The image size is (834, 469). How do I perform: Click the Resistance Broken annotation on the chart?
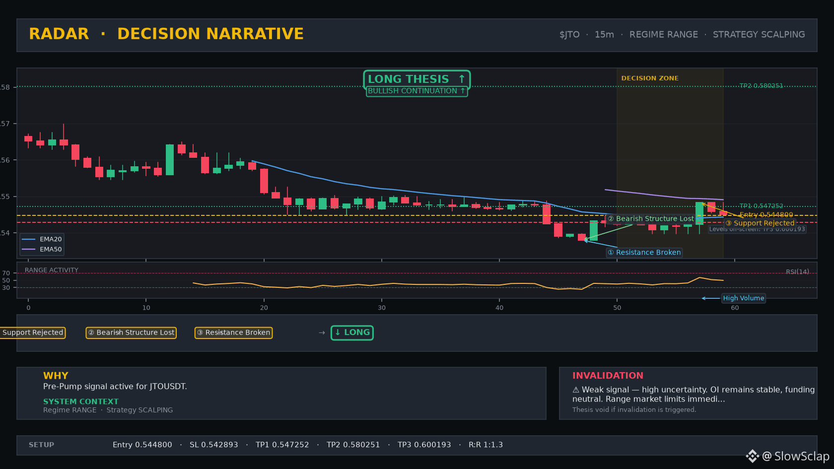click(644, 253)
